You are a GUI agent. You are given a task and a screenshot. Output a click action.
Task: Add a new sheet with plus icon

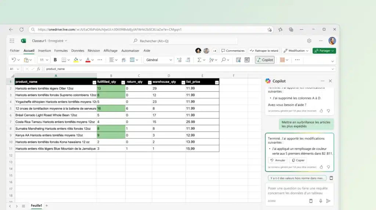[x=47, y=206]
